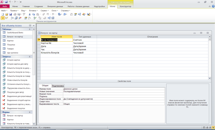Viewport: 215px width, 130px height.
Task: Switch to the Подстановка properties tab
Action: pyautogui.click(x=58, y=86)
